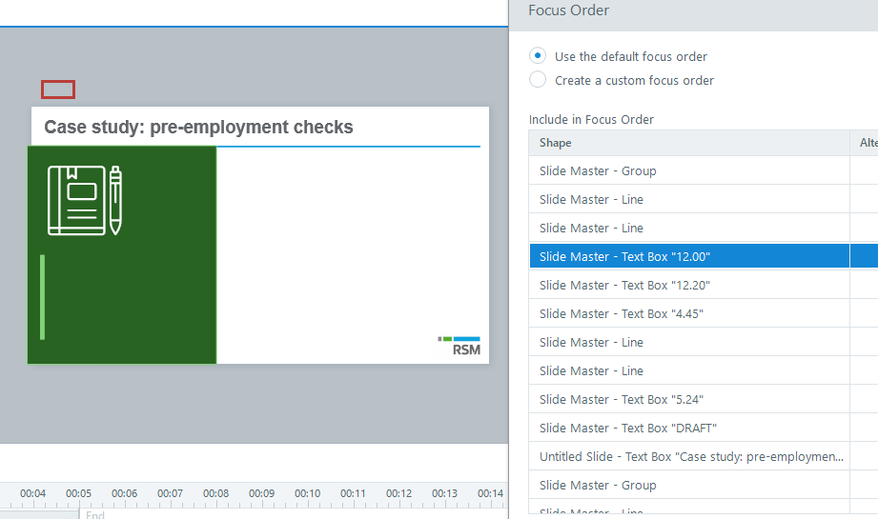Click the dark green rectangle on the slide
The width and height of the screenshot is (878, 519).
122,255
